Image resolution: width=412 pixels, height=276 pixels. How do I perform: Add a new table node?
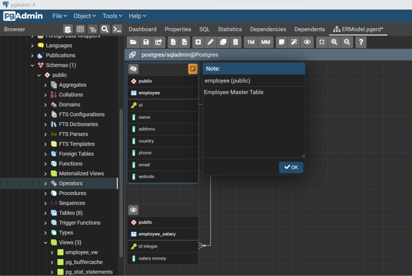click(198, 42)
